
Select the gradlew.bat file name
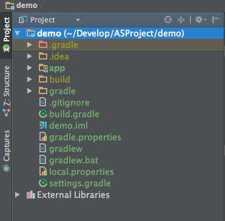tap(74, 161)
